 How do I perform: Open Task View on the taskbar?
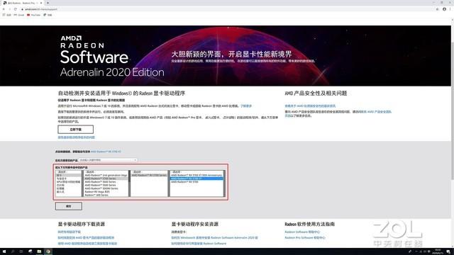click(21, 251)
